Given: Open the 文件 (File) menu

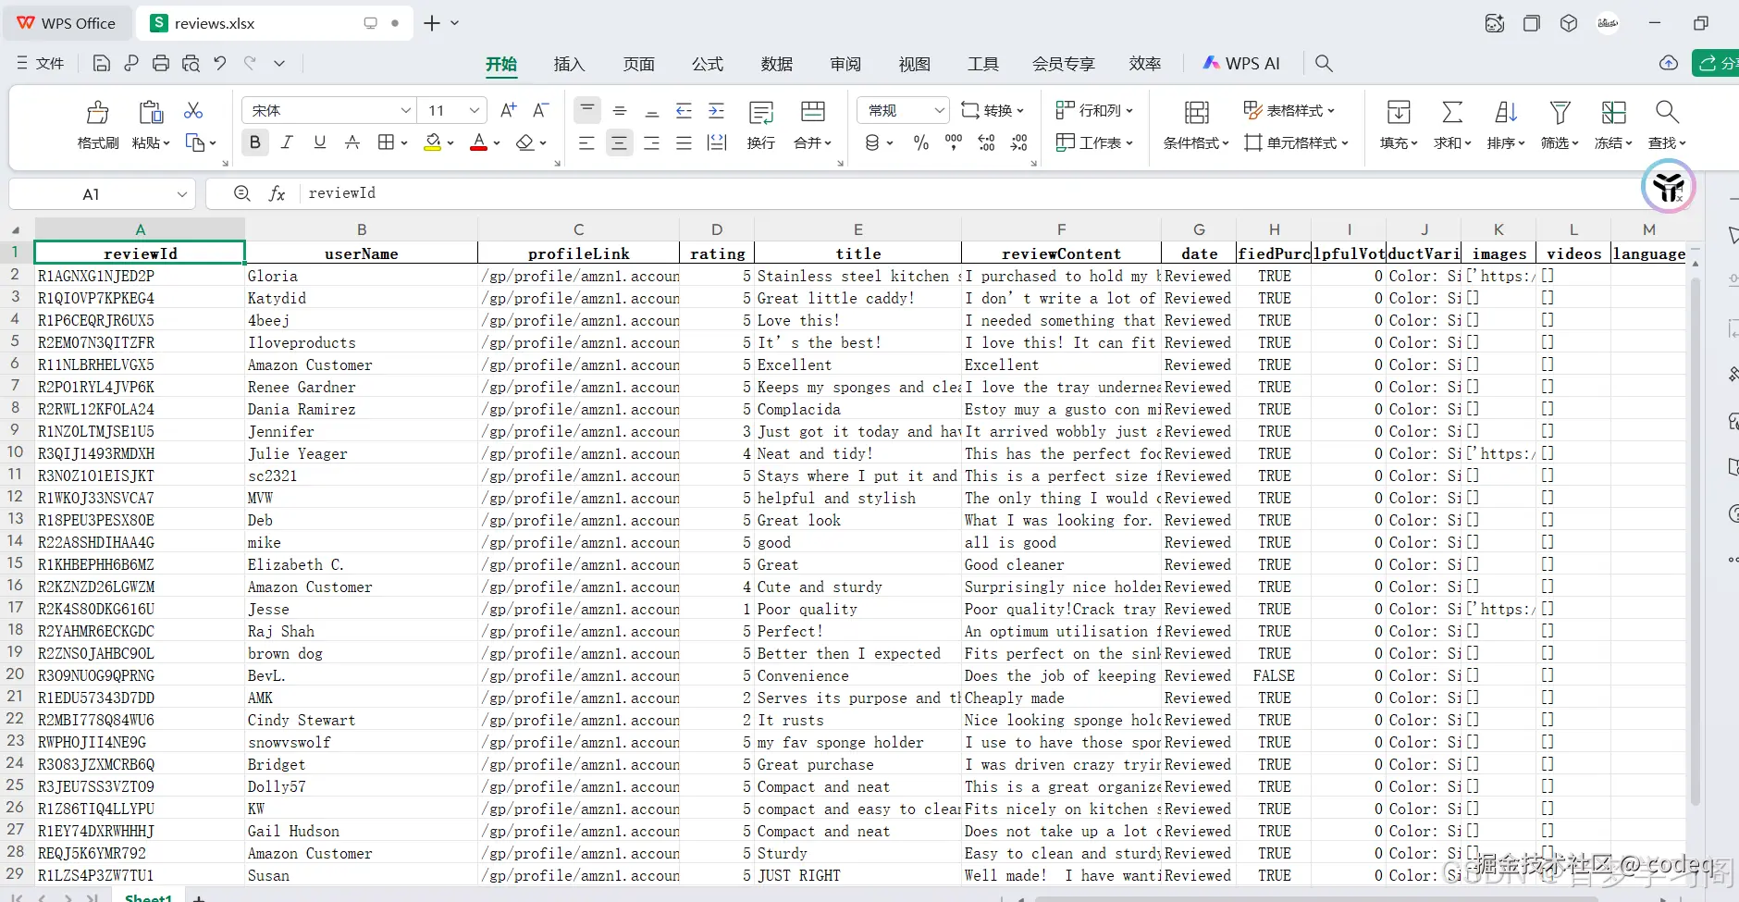Looking at the screenshot, I should (x=41, y=63).
